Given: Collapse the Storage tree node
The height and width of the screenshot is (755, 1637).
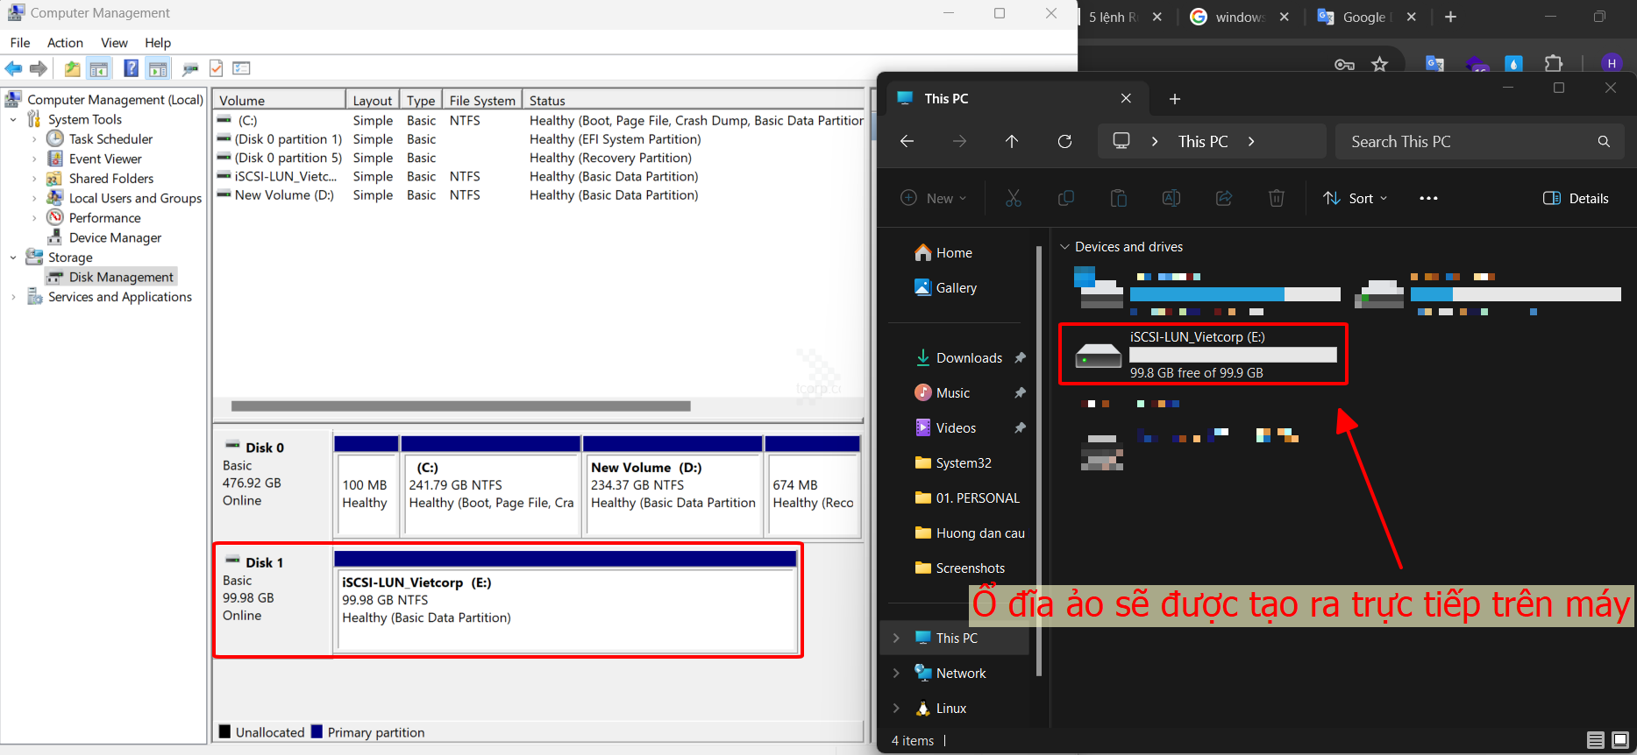Looking at the screenshot, I should point(13,258).
